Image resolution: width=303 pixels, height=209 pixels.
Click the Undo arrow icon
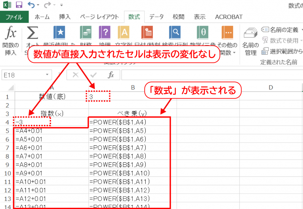point(31,5)
